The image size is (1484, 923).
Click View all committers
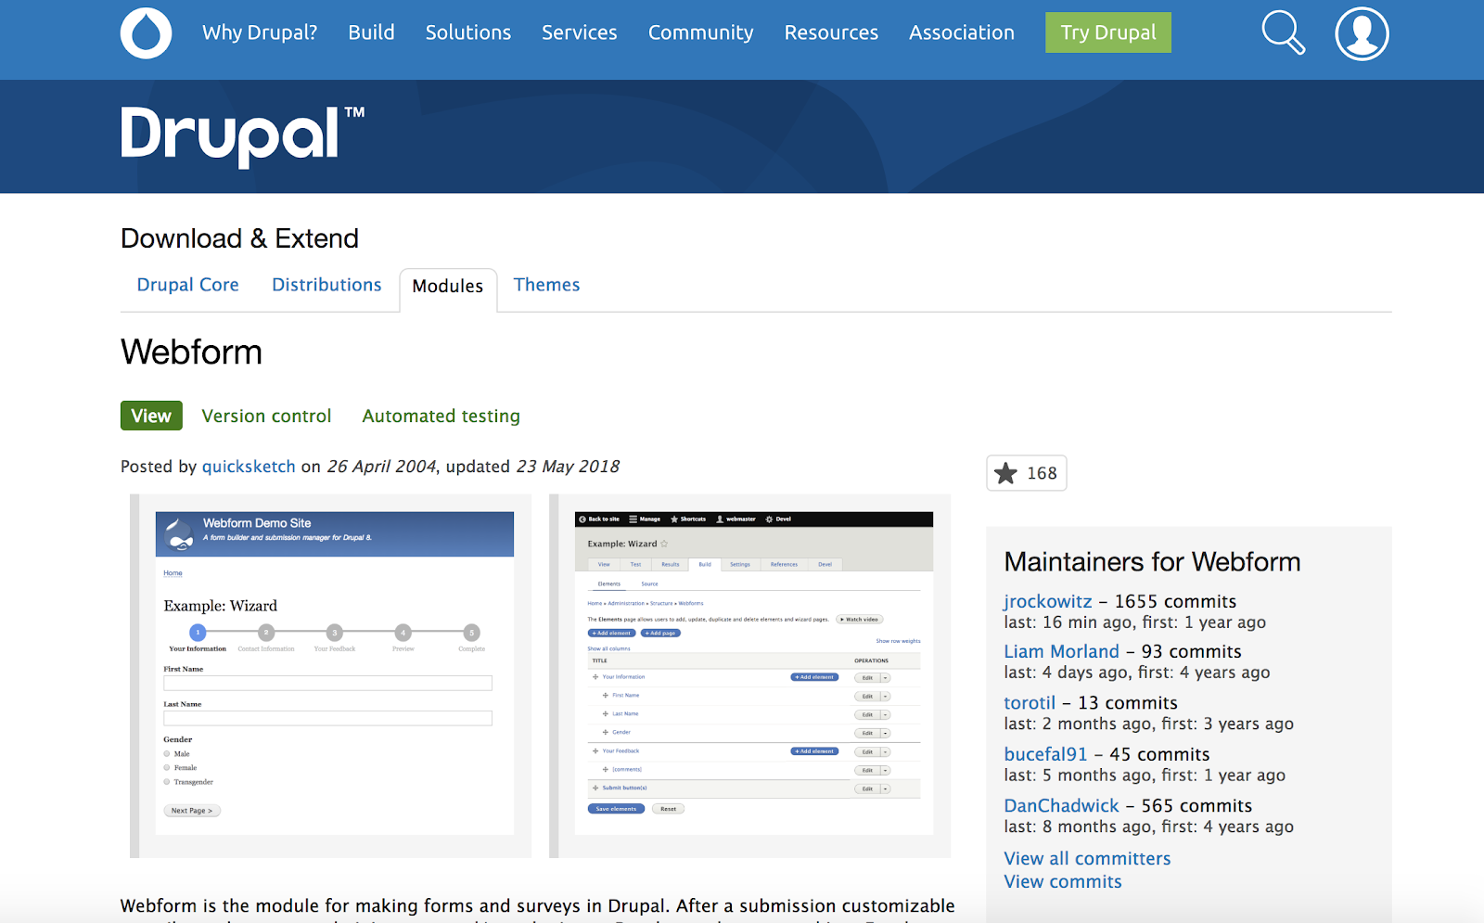pyautogui.click(x=1087, y=858)
